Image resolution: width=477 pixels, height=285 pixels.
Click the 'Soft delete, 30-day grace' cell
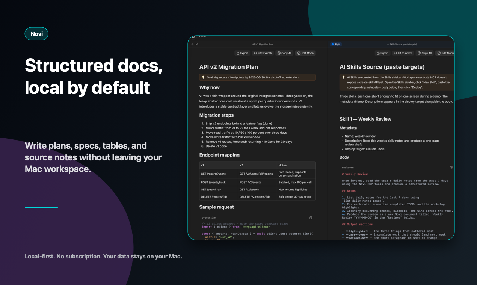(296, 197)
